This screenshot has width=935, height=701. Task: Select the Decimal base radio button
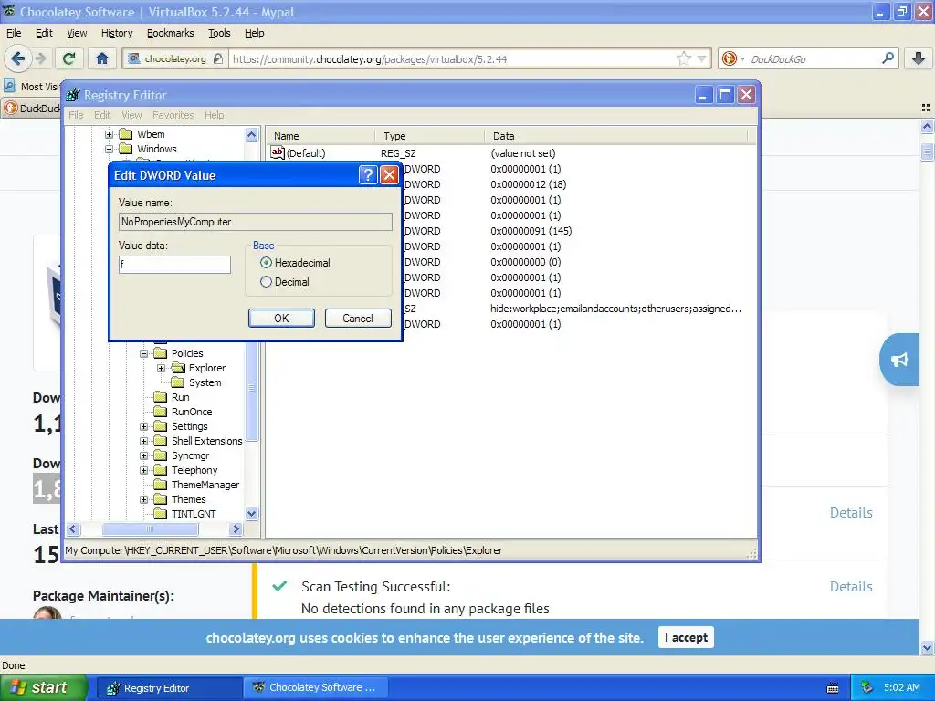pos(266,281)
